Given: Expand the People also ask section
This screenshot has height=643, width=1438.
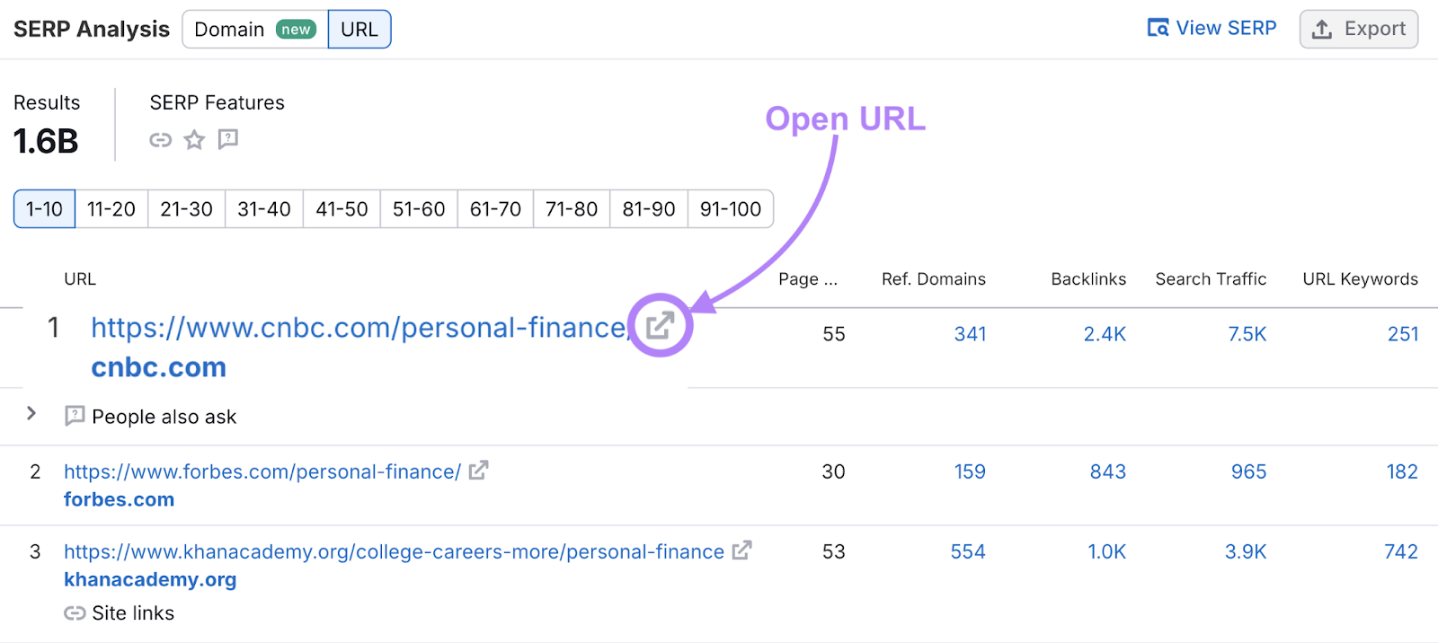Looking at the screenshot, I should 31,414.
